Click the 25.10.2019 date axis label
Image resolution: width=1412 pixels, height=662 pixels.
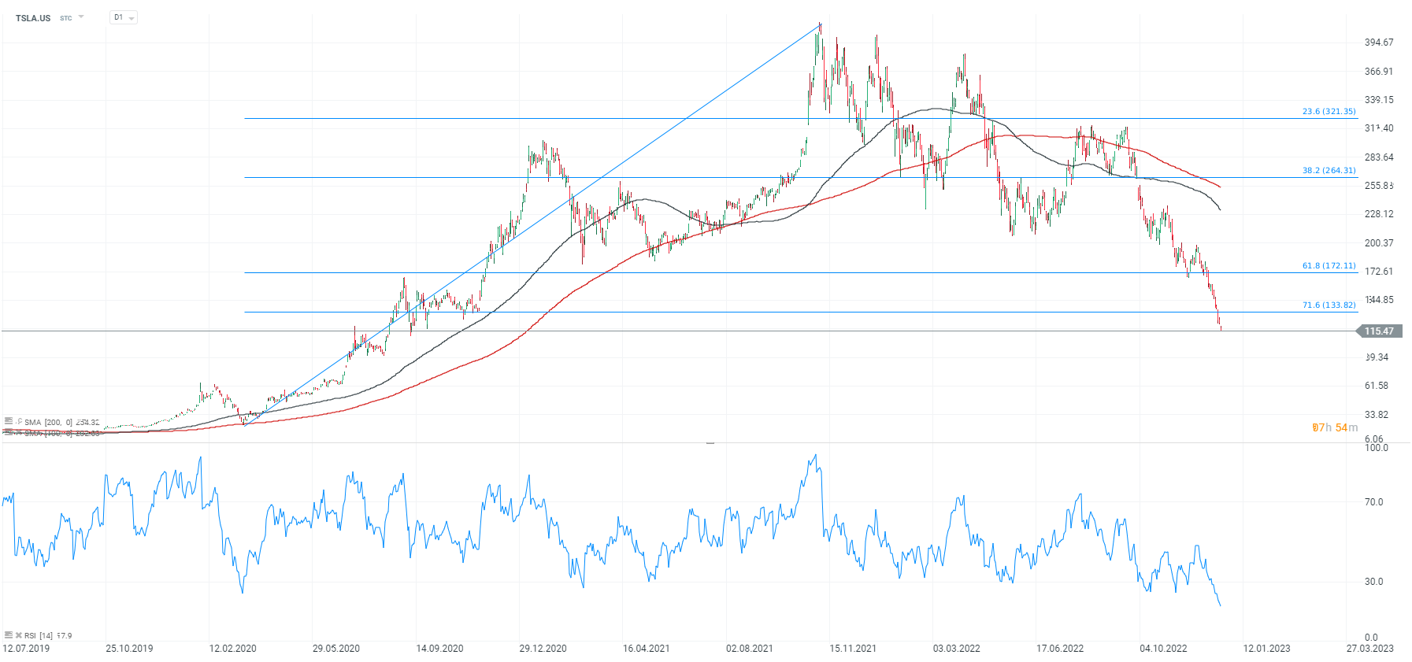click(x=129, y=649)
